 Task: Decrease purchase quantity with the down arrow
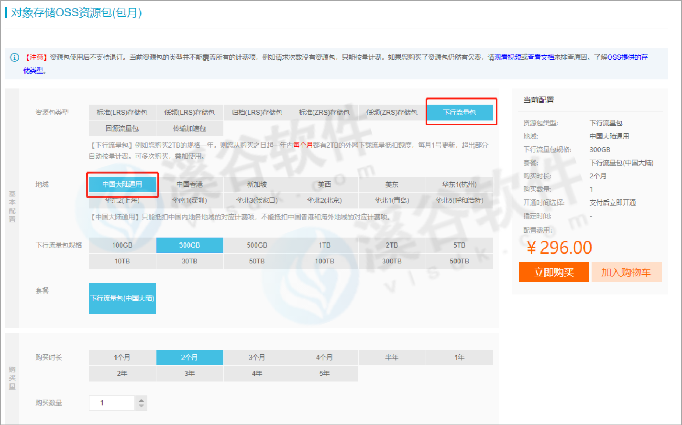click(x=141, y=406)
